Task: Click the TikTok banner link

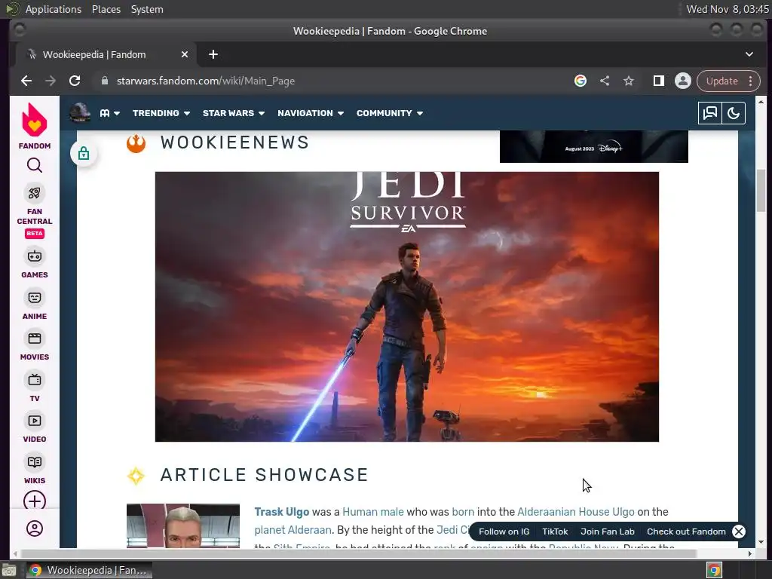Action: click(x=555, y=532)
